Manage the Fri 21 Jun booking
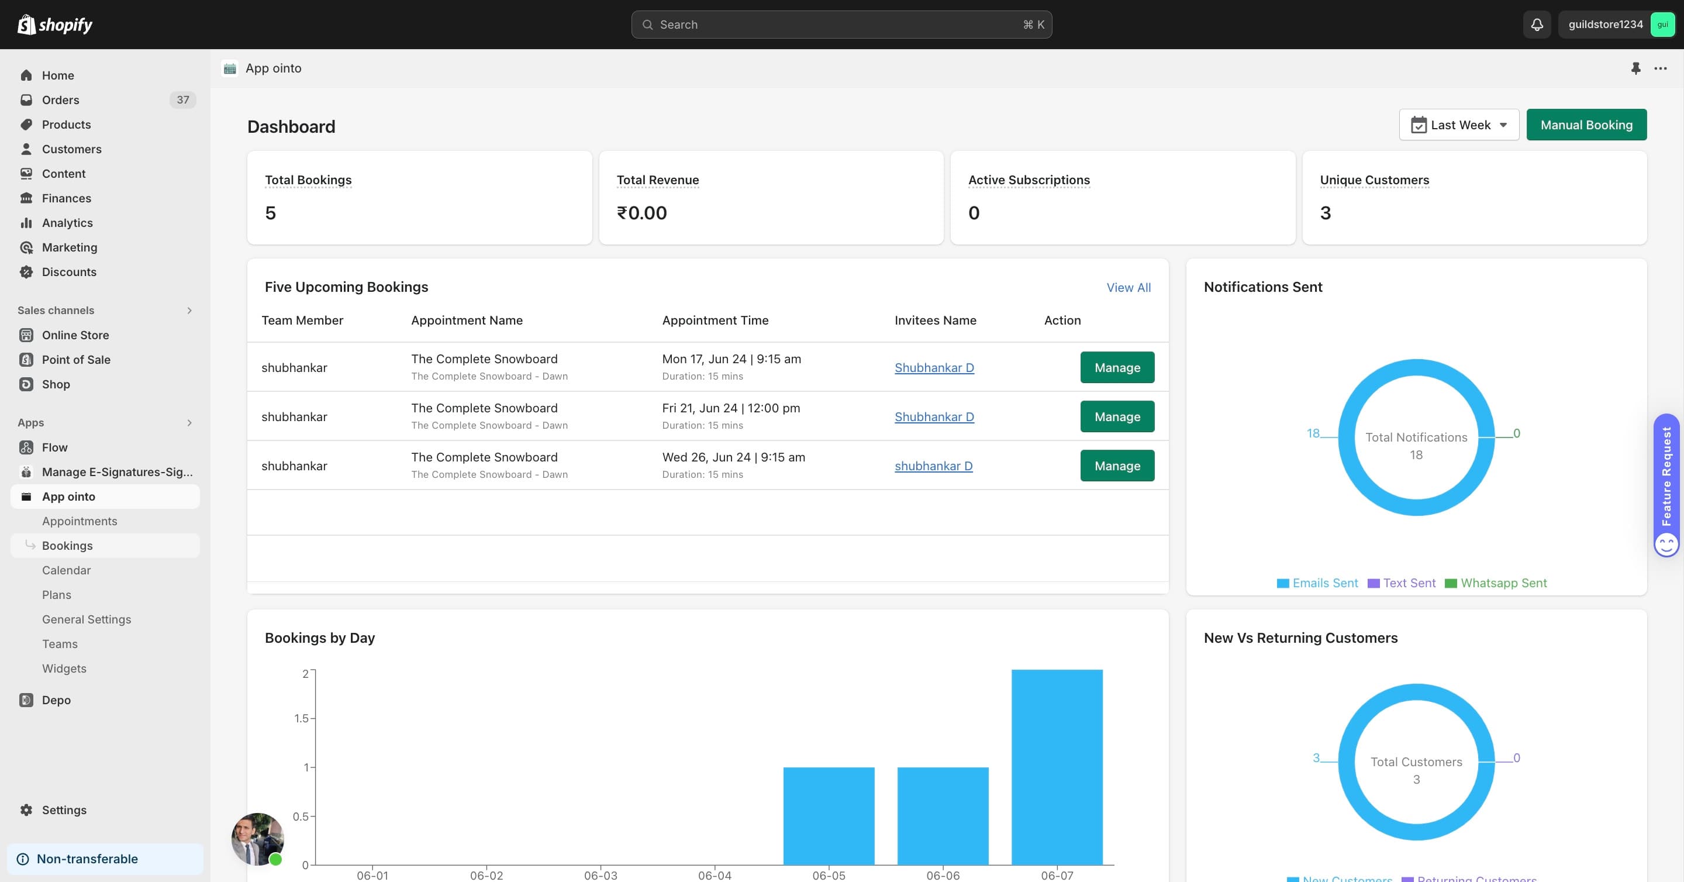This screenshot has height=882, width=1684. 1117,416
